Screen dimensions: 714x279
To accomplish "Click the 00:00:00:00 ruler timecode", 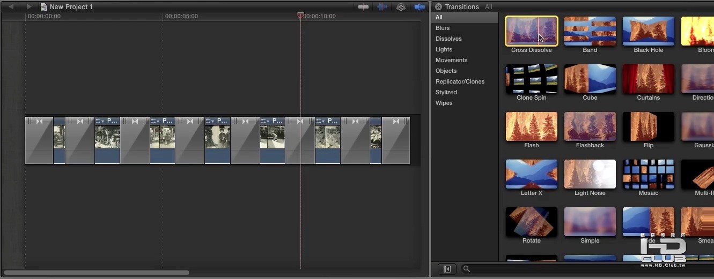I will (44, 16).
